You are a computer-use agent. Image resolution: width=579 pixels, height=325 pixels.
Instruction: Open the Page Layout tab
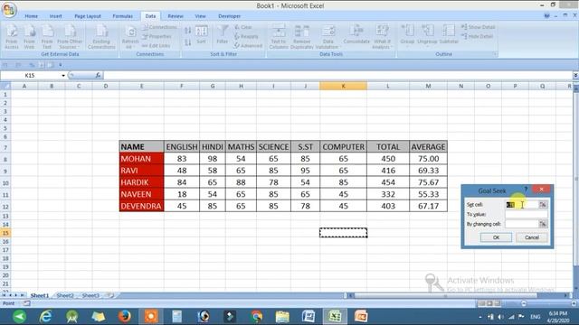click(x=88, y=16)
